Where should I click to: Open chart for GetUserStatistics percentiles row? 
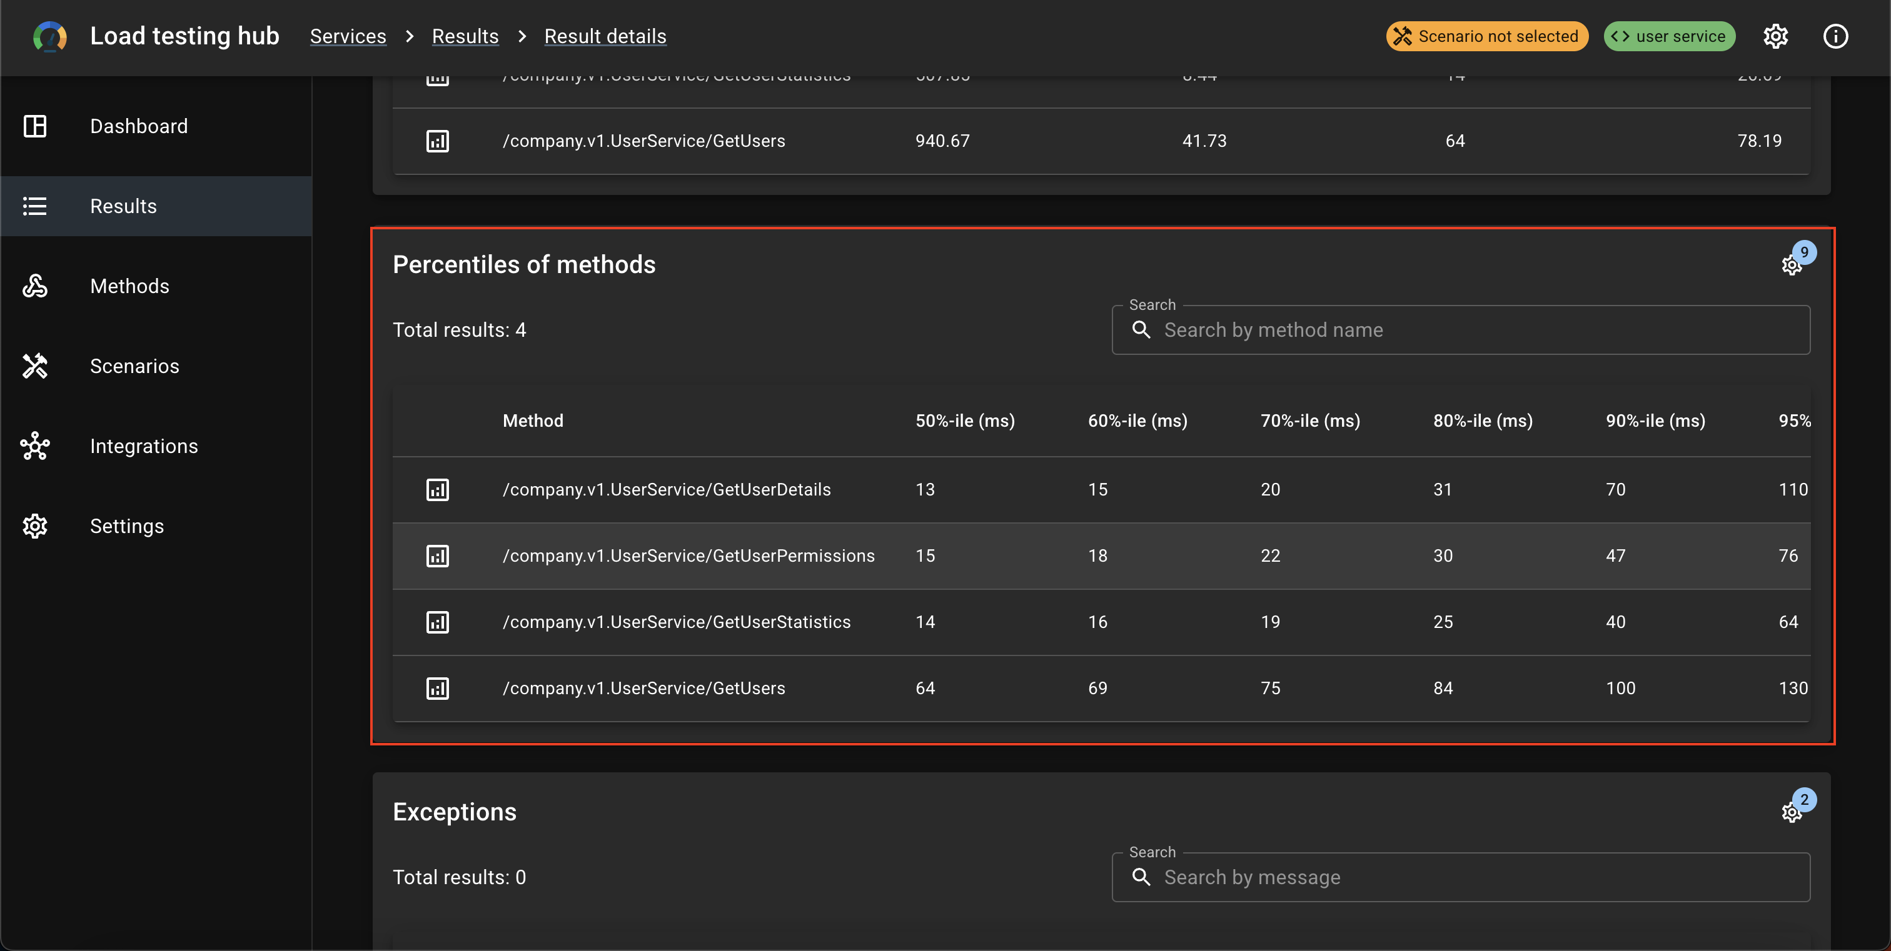pyautogui.click(x=438, y=622)
